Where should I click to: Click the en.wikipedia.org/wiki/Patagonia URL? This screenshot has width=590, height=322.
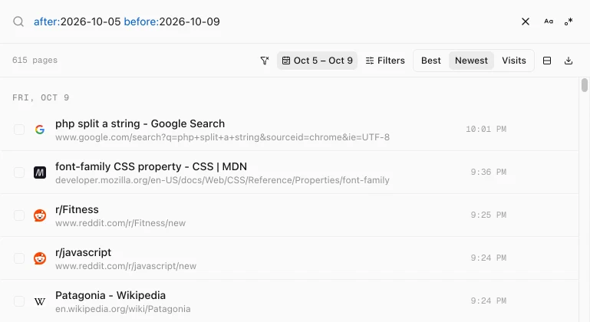tap(123, 309)
